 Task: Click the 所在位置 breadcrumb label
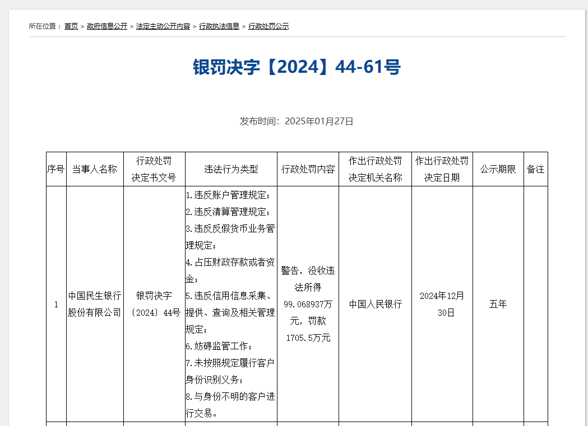click(45, 26)
